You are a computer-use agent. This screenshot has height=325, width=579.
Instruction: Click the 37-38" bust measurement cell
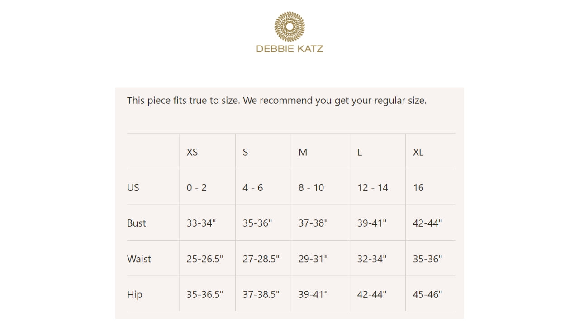pyautogui.click(x=313, y=223)
